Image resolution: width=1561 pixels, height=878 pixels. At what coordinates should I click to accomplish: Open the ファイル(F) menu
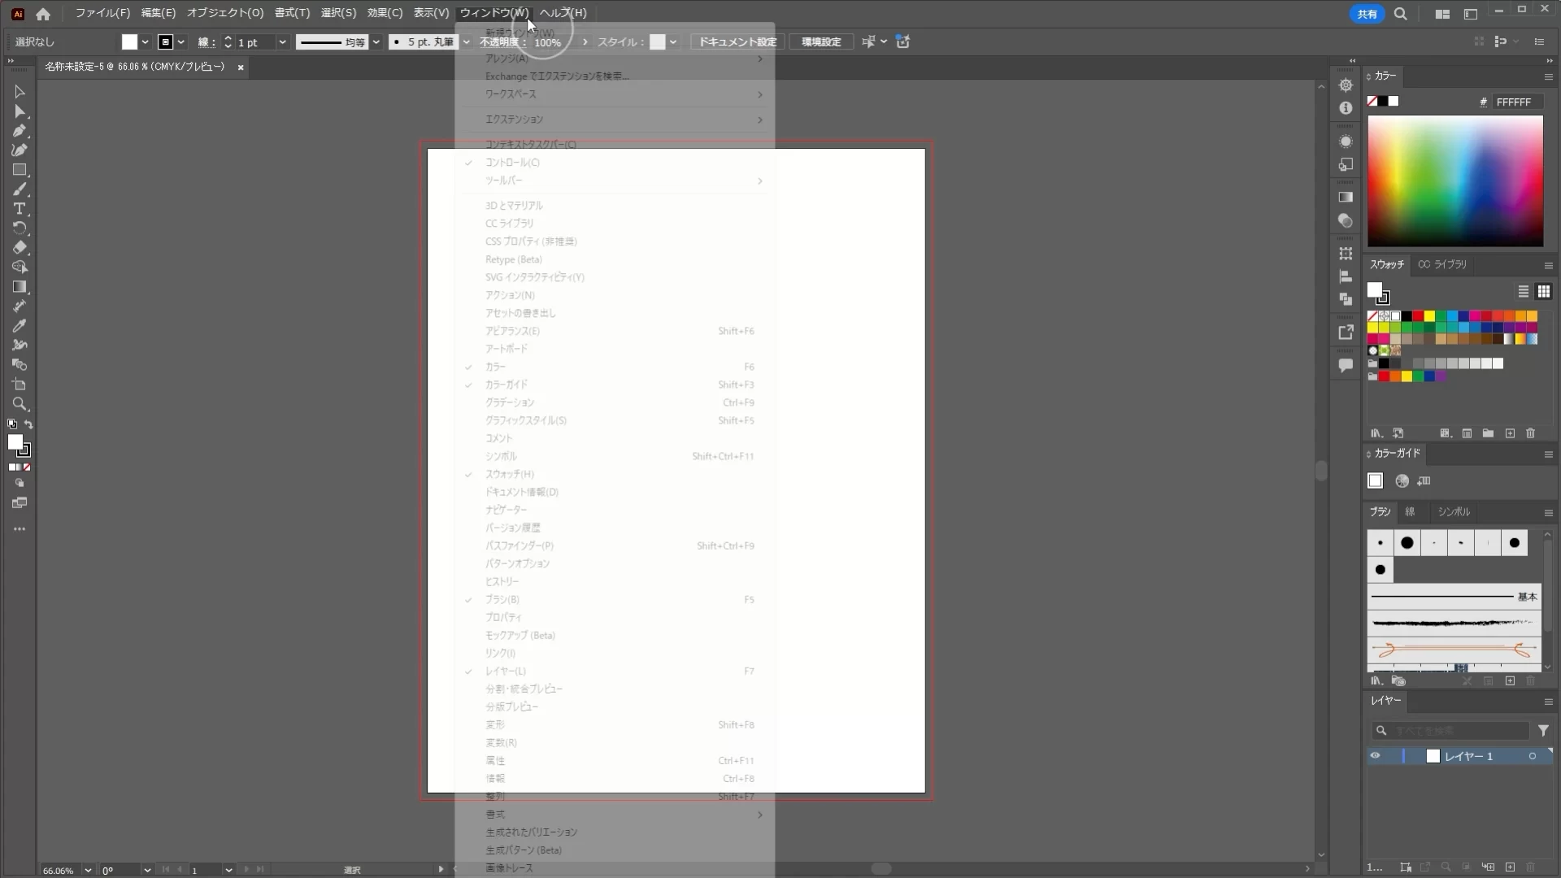[x=102, y=13]
